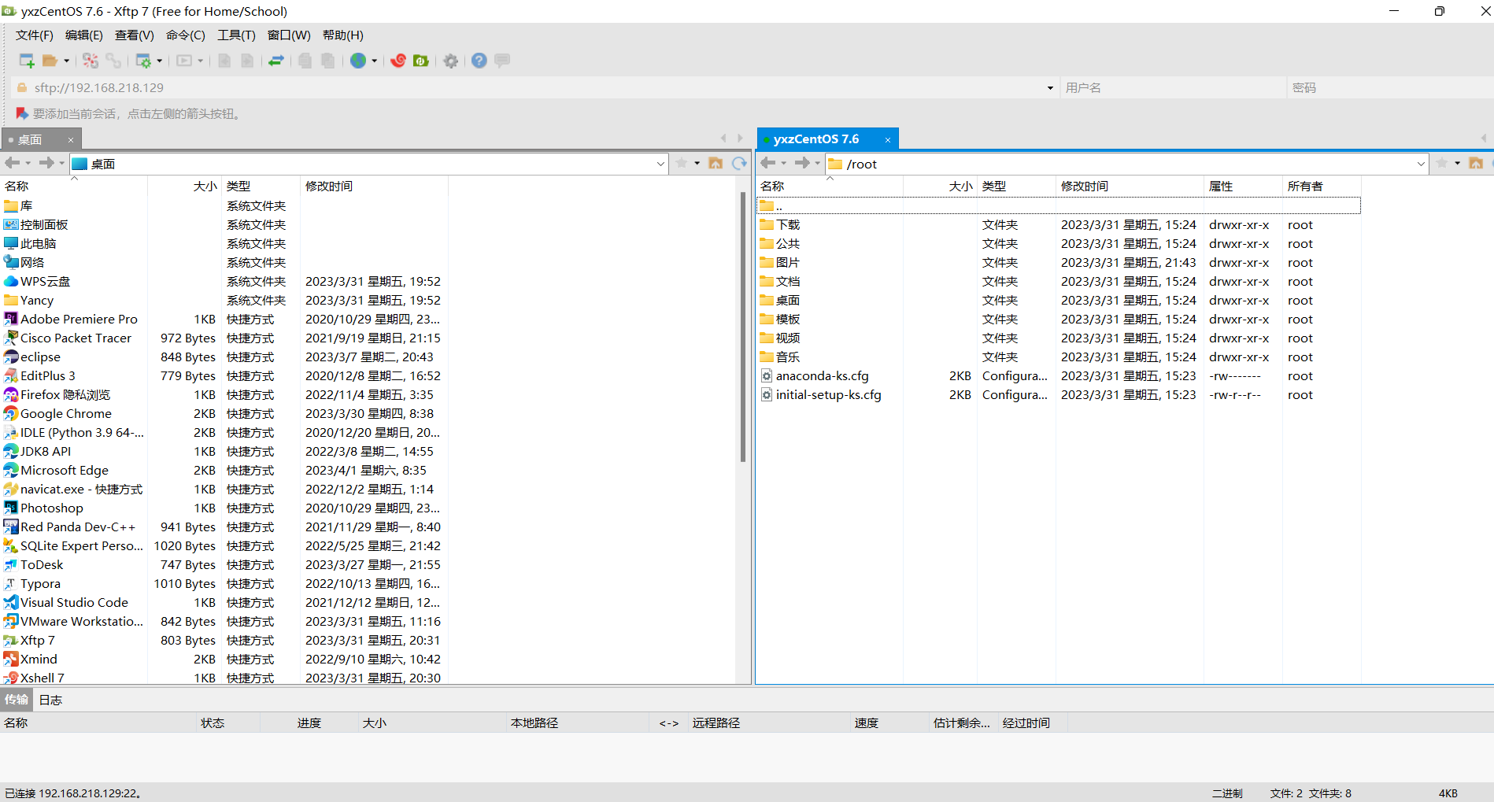Open the 文件(F) menu

pyautogui.click(x=35, y=35)
